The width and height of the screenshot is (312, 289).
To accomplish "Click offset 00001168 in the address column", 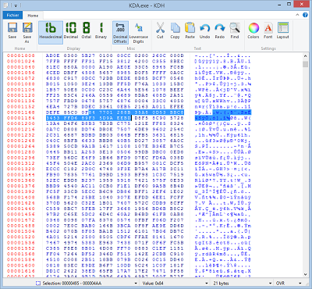I will click(x=21, y=112).
